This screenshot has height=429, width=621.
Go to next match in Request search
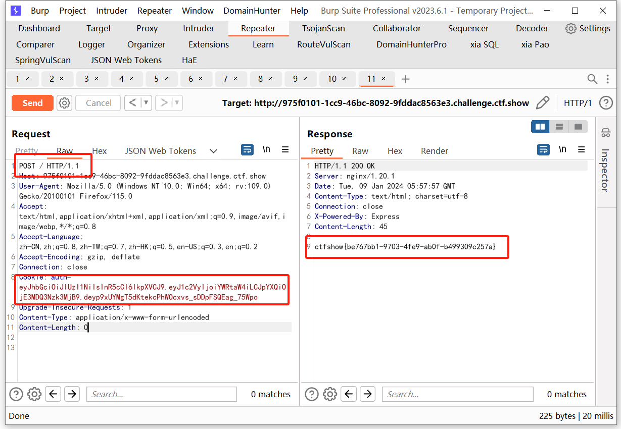coord(72,394)
